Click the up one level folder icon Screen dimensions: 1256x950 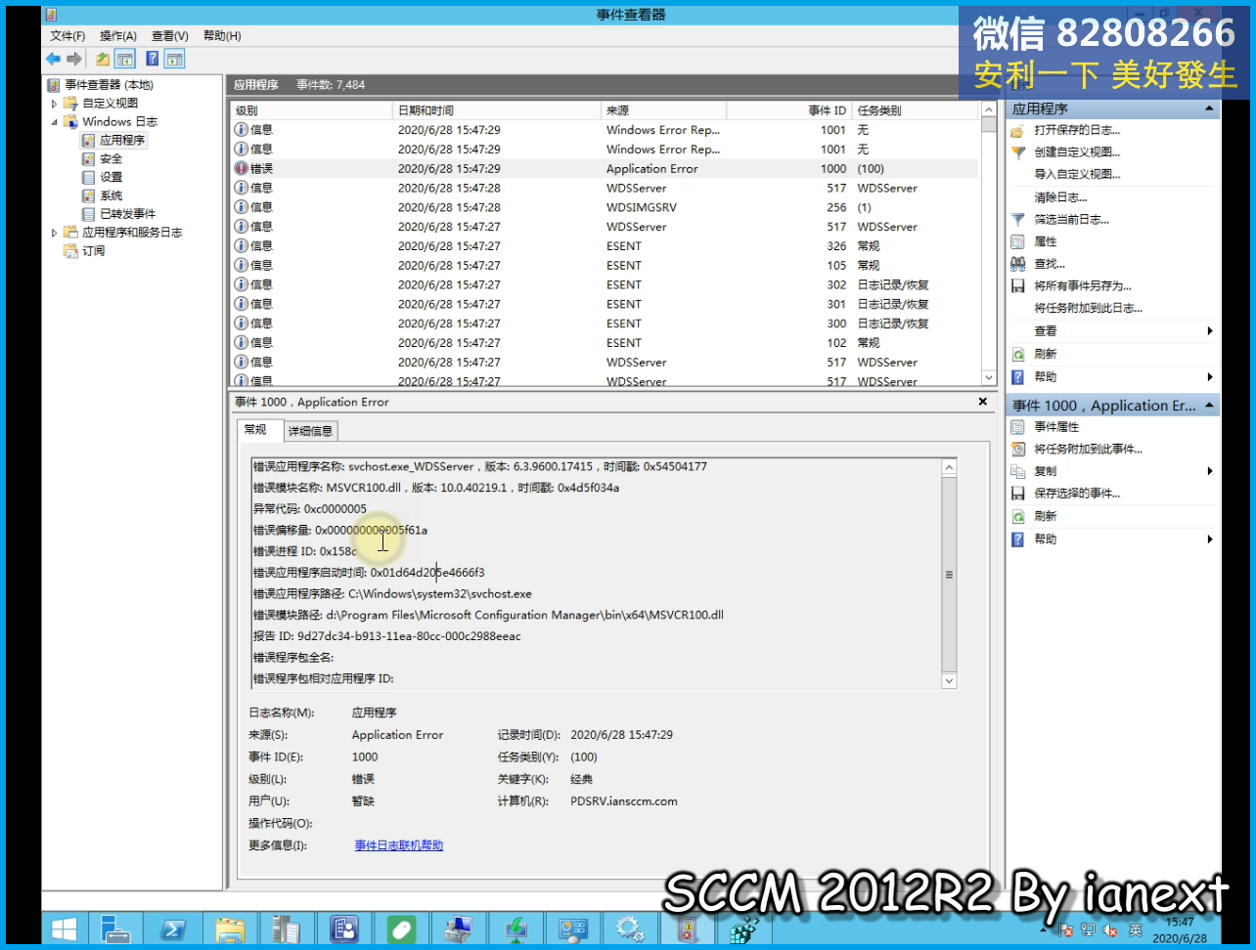pyautogui.click(x=103, y=60)
